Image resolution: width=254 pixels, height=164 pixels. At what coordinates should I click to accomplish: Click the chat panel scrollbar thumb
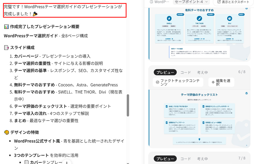coord(128,105)
